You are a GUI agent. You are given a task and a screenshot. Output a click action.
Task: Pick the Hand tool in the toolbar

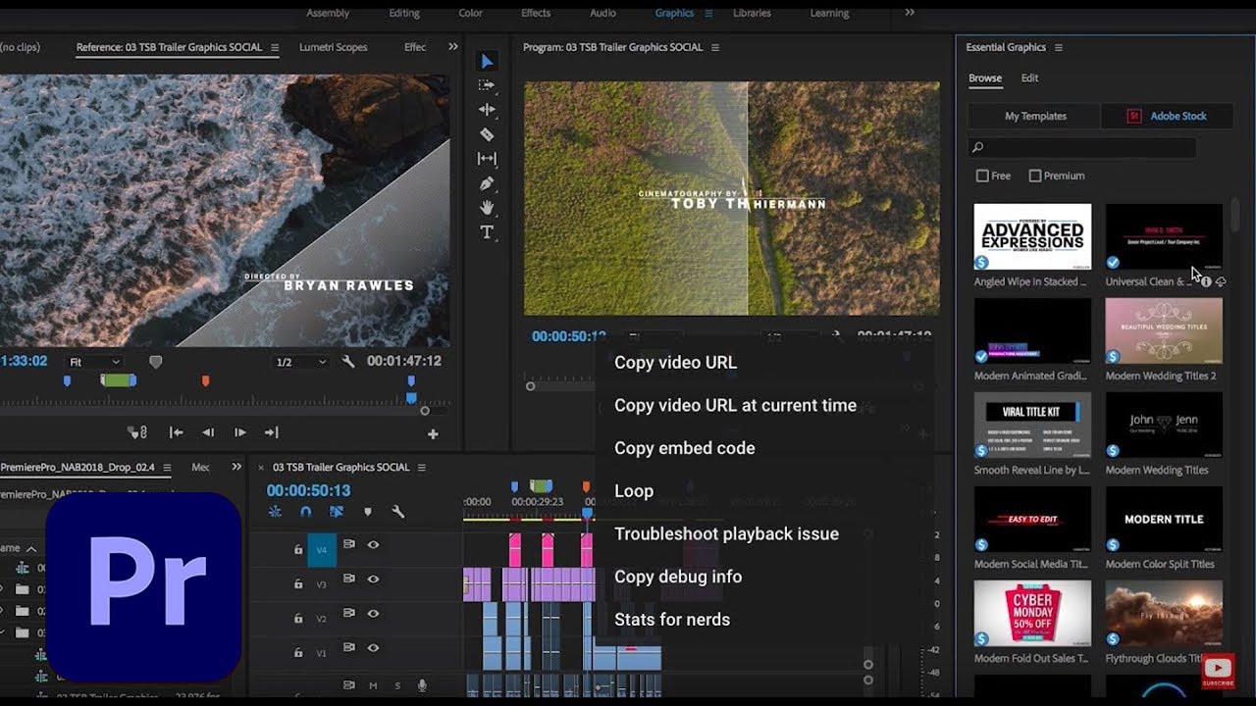point(488,208)
